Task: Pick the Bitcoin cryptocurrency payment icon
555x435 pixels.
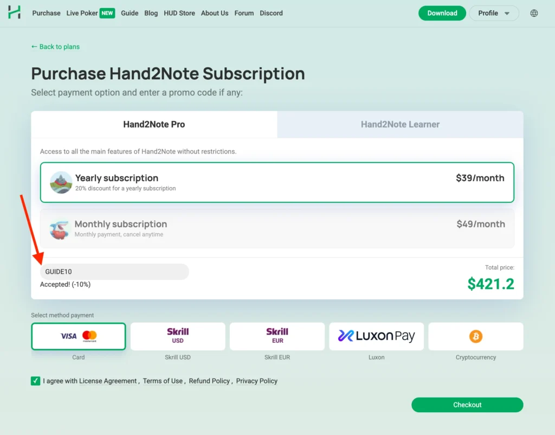Action: (x=475, y=336)
